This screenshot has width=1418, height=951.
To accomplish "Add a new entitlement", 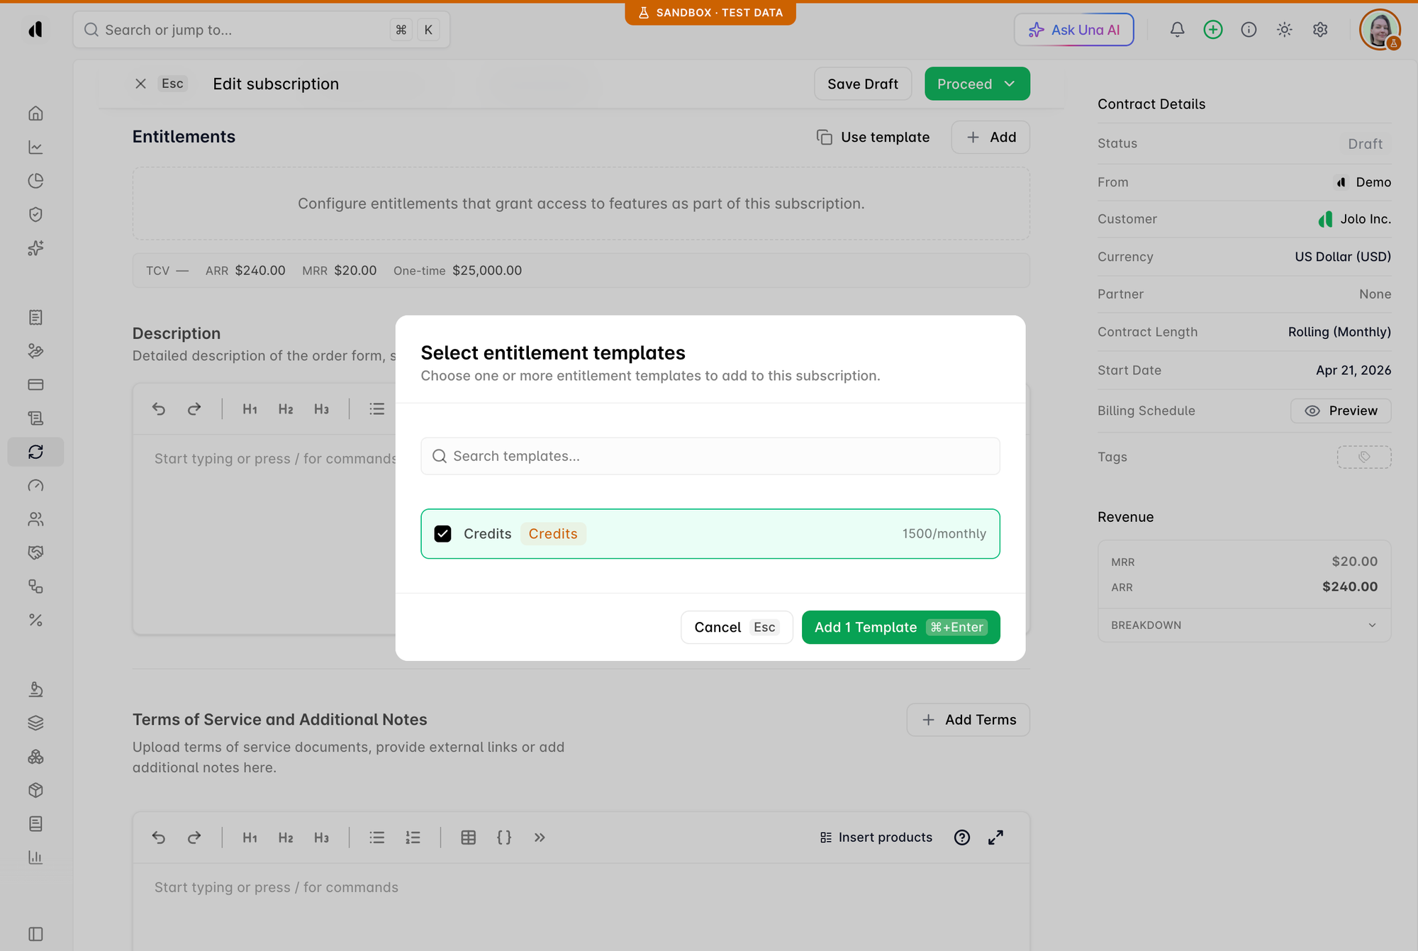I will (x=990, y=137).
